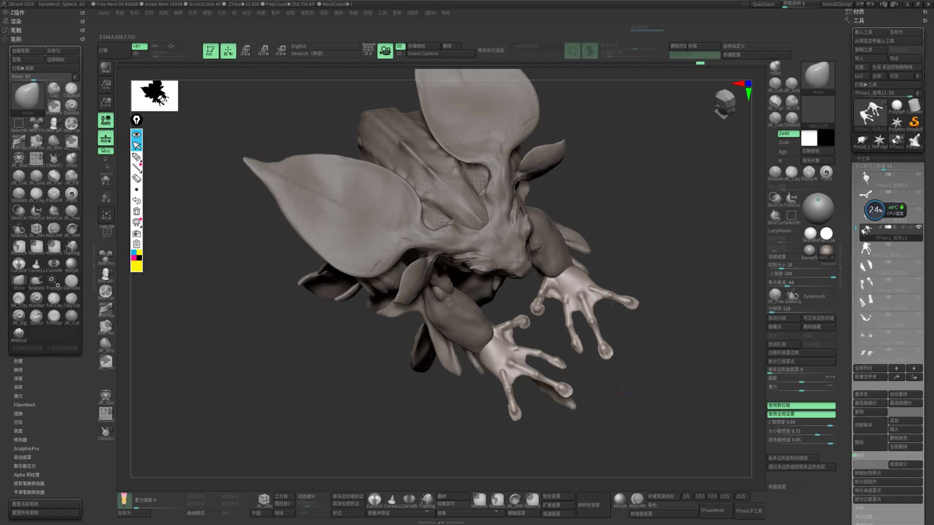This screenshot has height=525, width=934.
Task: Click the GoZ button in tool panel
Action: click(859, 76)
